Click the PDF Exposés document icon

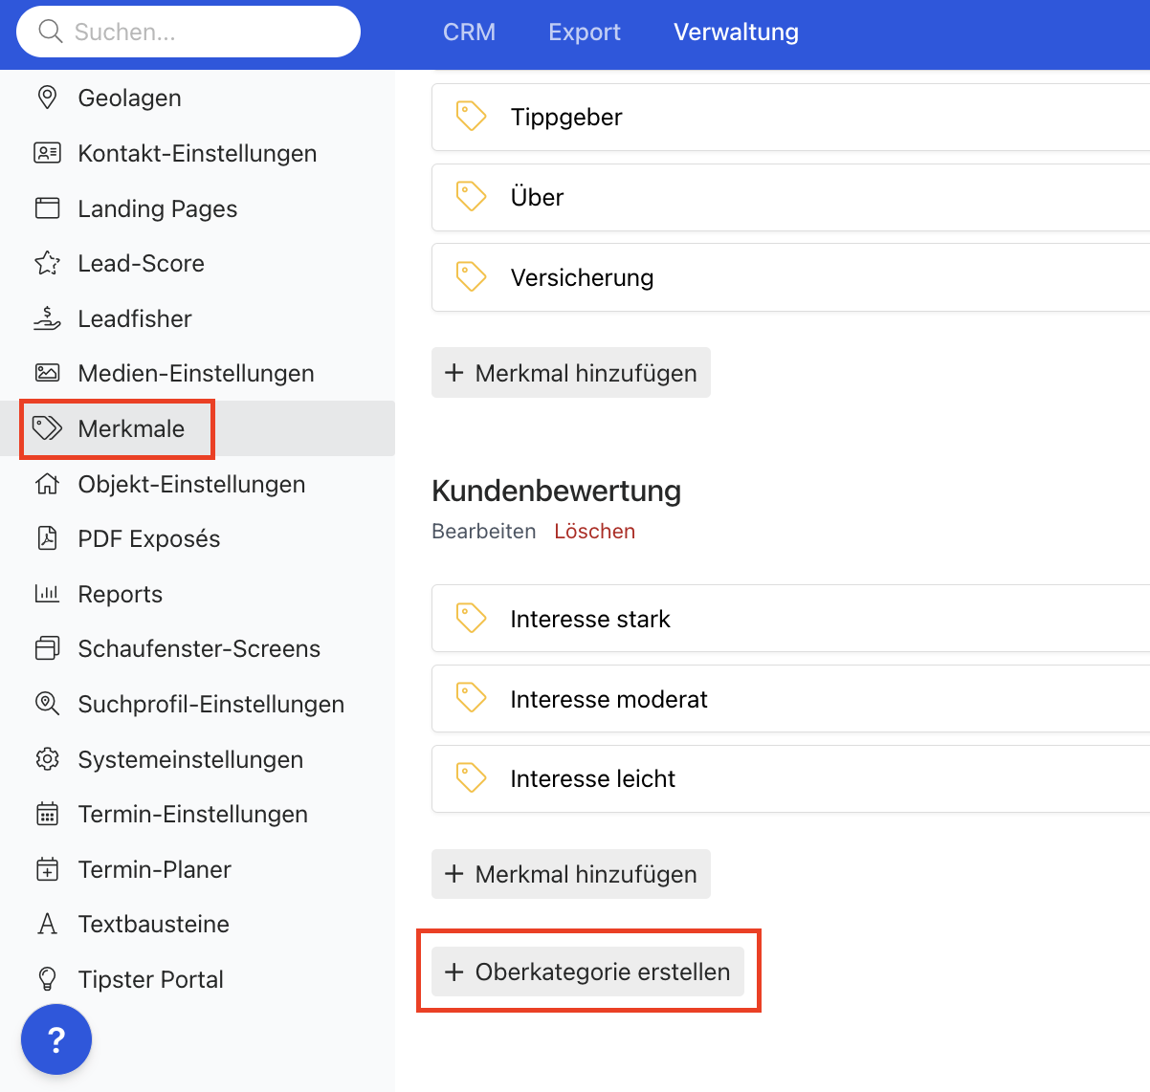[47, 538]
